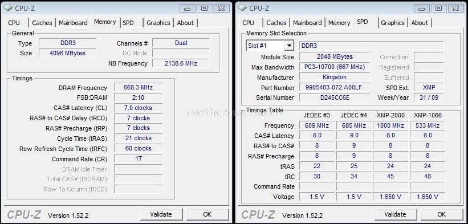This screenshot has height=224, width=468.
Task: Minimize the left CPU-Z window
Action: (x=187, y=9)
